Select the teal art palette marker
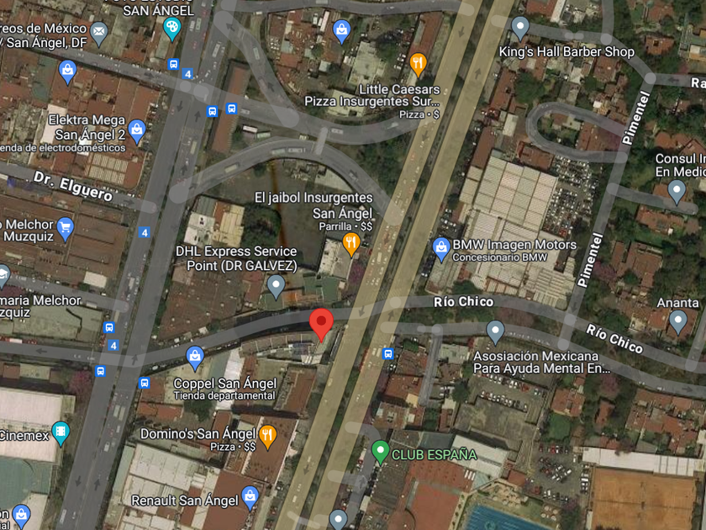 [x=171, y=29]
